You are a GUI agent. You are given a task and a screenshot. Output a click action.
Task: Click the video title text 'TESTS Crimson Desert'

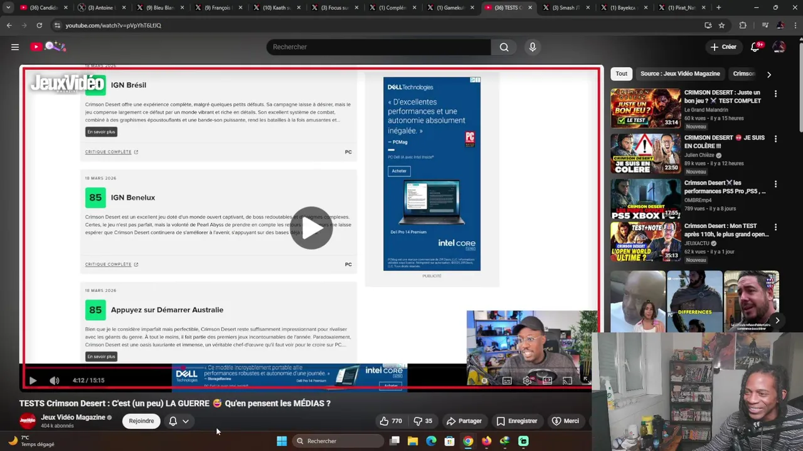(x=174, y=403)
